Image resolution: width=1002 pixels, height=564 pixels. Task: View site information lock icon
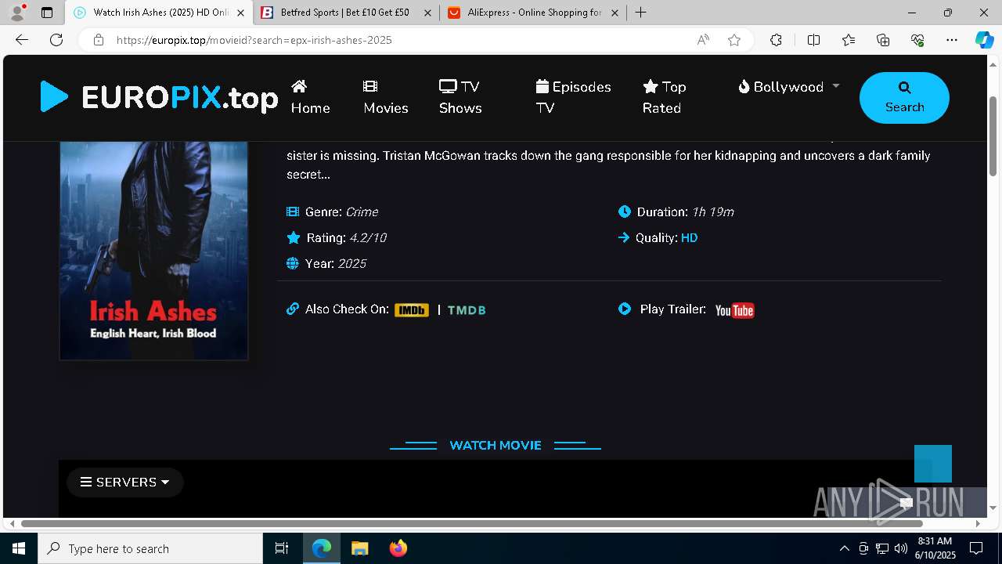point(99,40)
